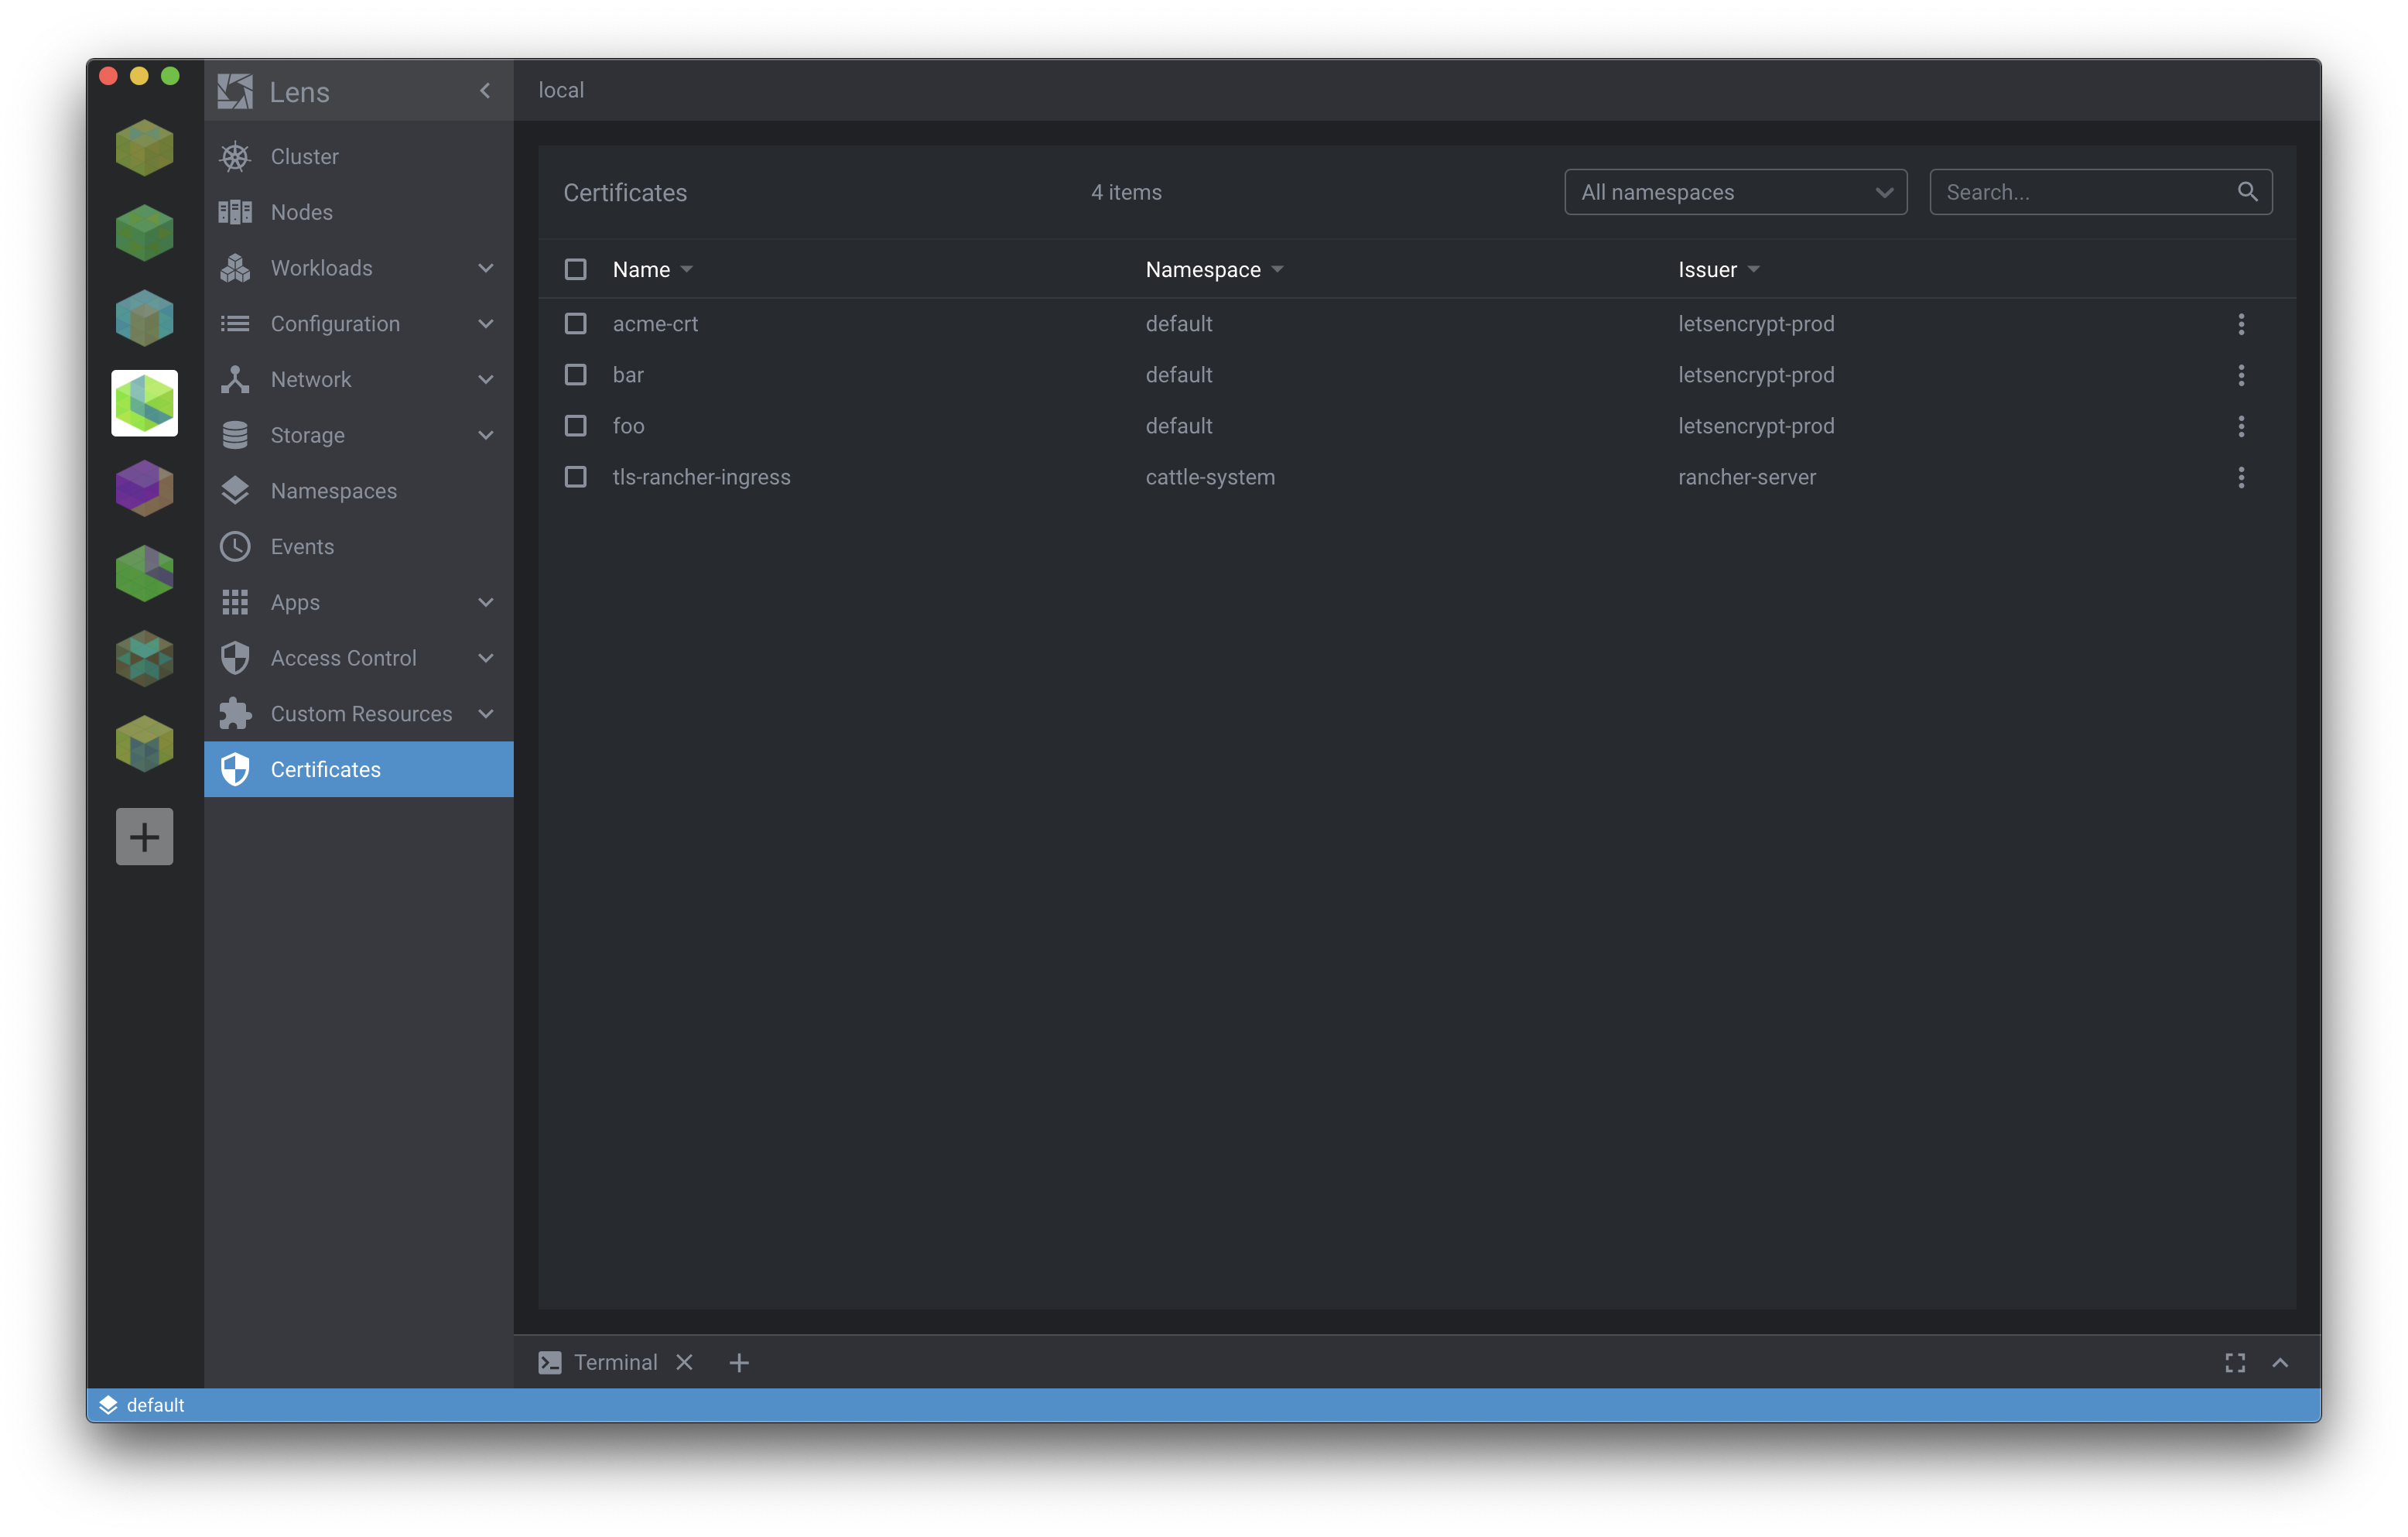Add a new terminal tab
Image resolution: width=2408 pixels, height=1537 pixels.
point(739,1363)
